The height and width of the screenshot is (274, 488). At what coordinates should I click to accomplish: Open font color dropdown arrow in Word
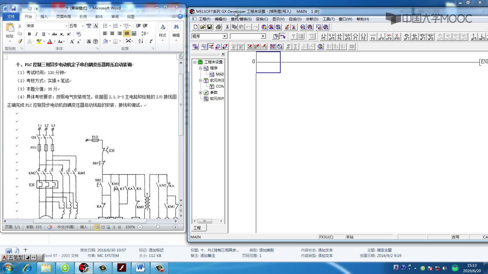(55, 41)
